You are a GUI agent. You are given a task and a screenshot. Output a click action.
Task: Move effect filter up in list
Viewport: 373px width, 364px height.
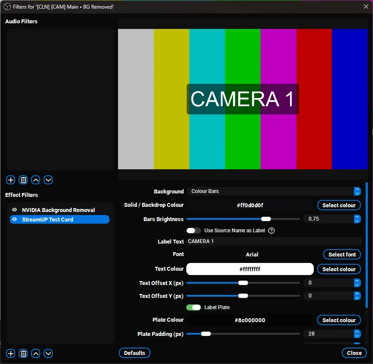point(36,353)
